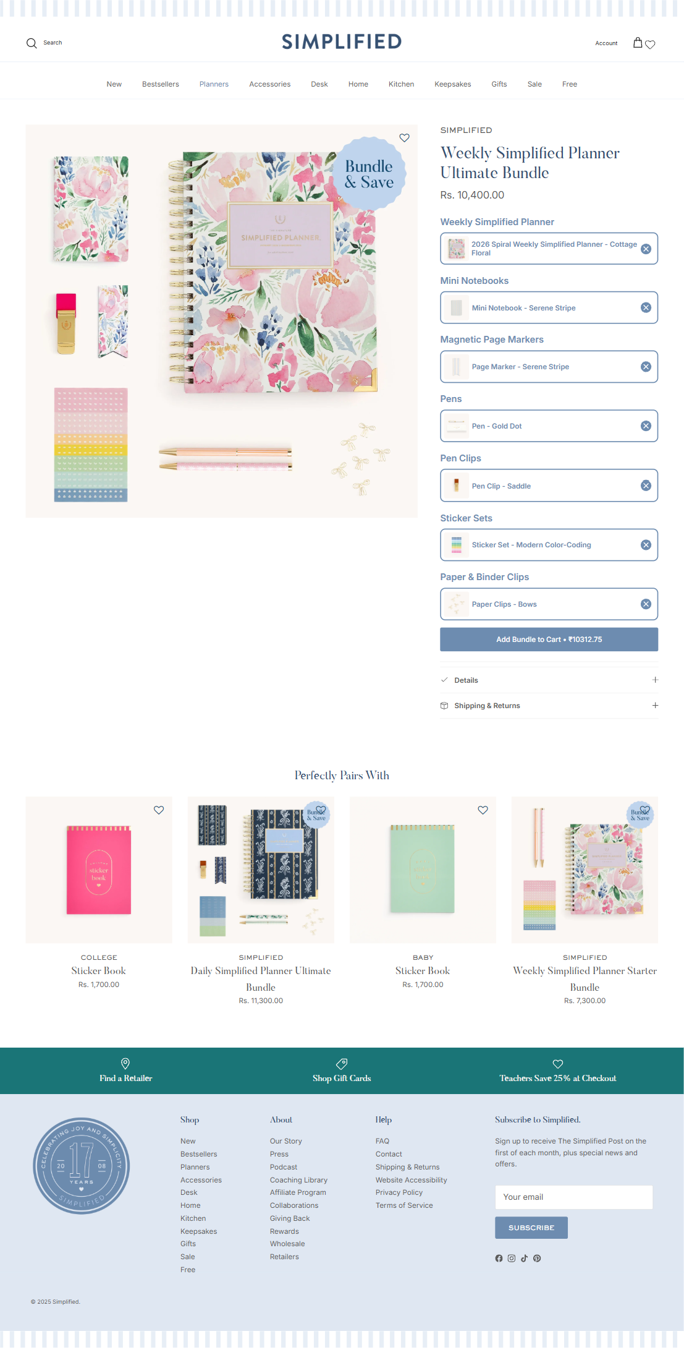Wishlist the College Sticker Book heart

[159, 810]
